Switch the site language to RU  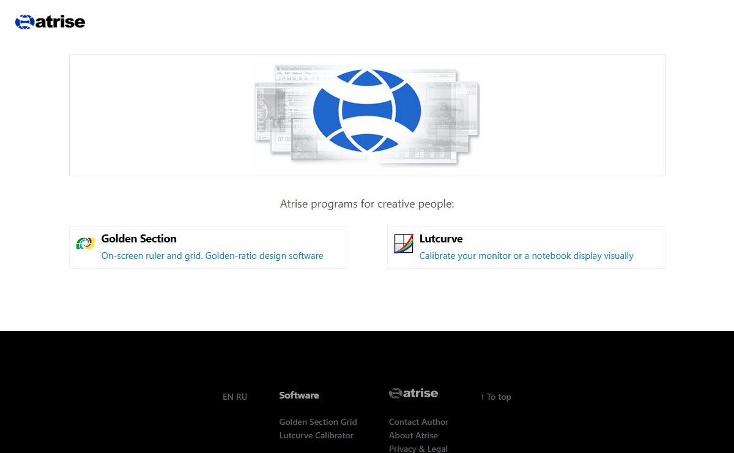pyautogui.click(x=242, y=397)
